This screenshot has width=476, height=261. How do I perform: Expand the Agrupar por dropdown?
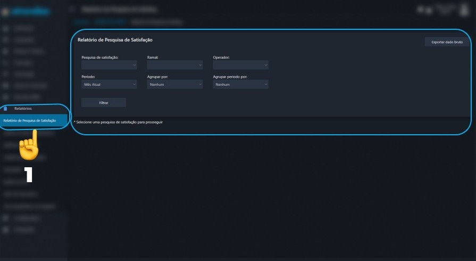pos(175,84)
